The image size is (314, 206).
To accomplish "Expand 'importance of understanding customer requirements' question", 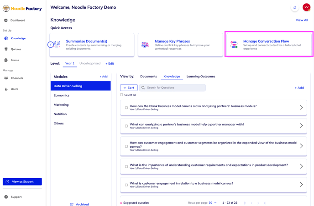I will pos(301,166).
